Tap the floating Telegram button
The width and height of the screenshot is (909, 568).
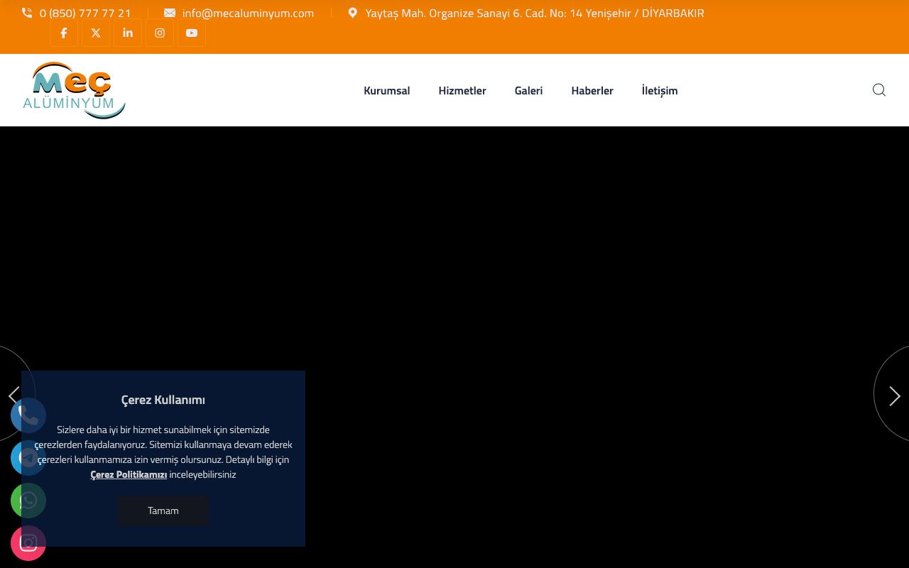point(28,458)
